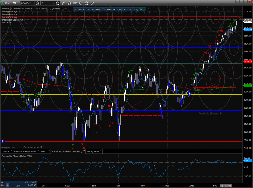Click the blue P marker on chart
Screen dimensions: 253x188
click(x=3, y=141)
